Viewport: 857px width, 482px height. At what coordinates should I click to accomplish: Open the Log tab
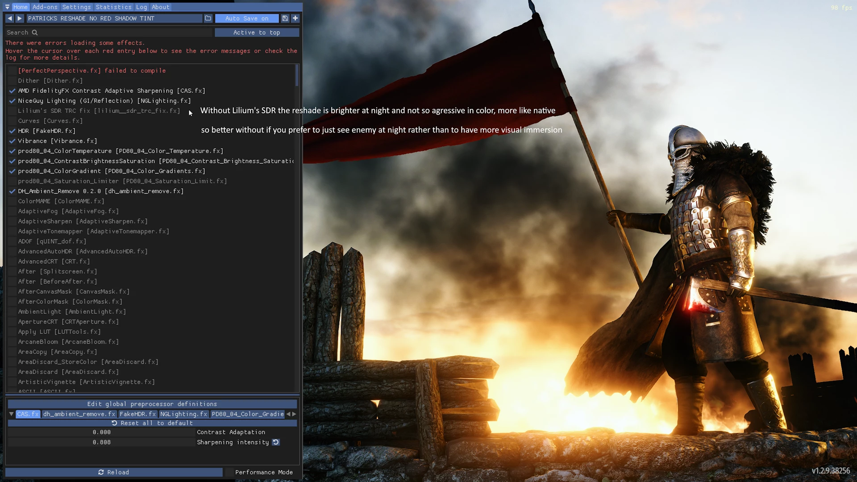click(141, 7)
